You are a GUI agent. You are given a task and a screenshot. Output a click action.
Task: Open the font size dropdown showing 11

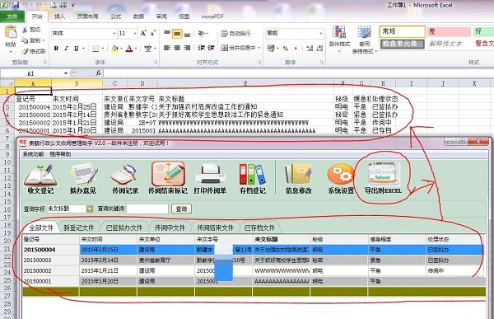point(135,33)
